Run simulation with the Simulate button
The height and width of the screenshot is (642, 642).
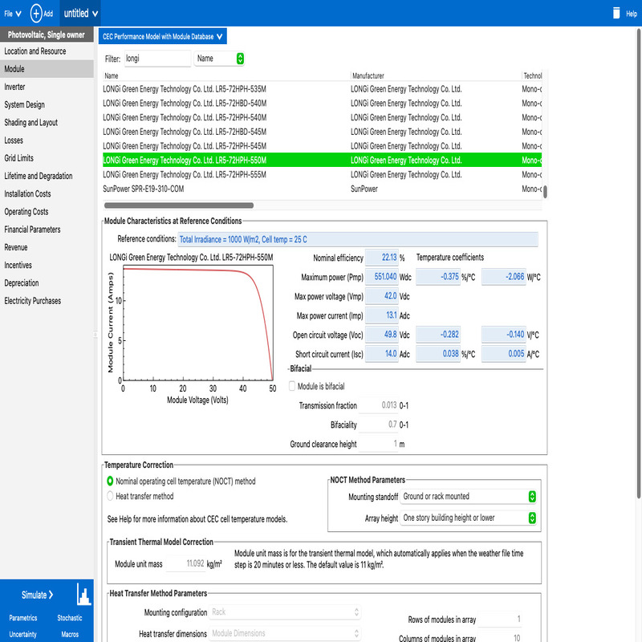pos(37,595)
